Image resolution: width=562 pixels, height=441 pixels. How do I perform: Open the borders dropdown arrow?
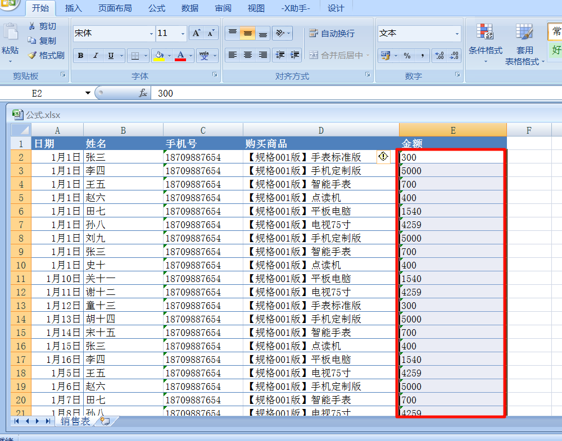pos(146,56)
